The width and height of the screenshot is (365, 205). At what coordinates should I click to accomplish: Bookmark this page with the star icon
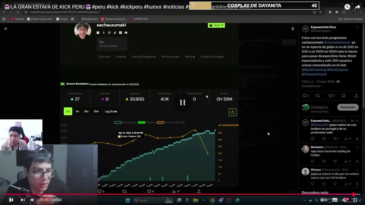point(321,12)
